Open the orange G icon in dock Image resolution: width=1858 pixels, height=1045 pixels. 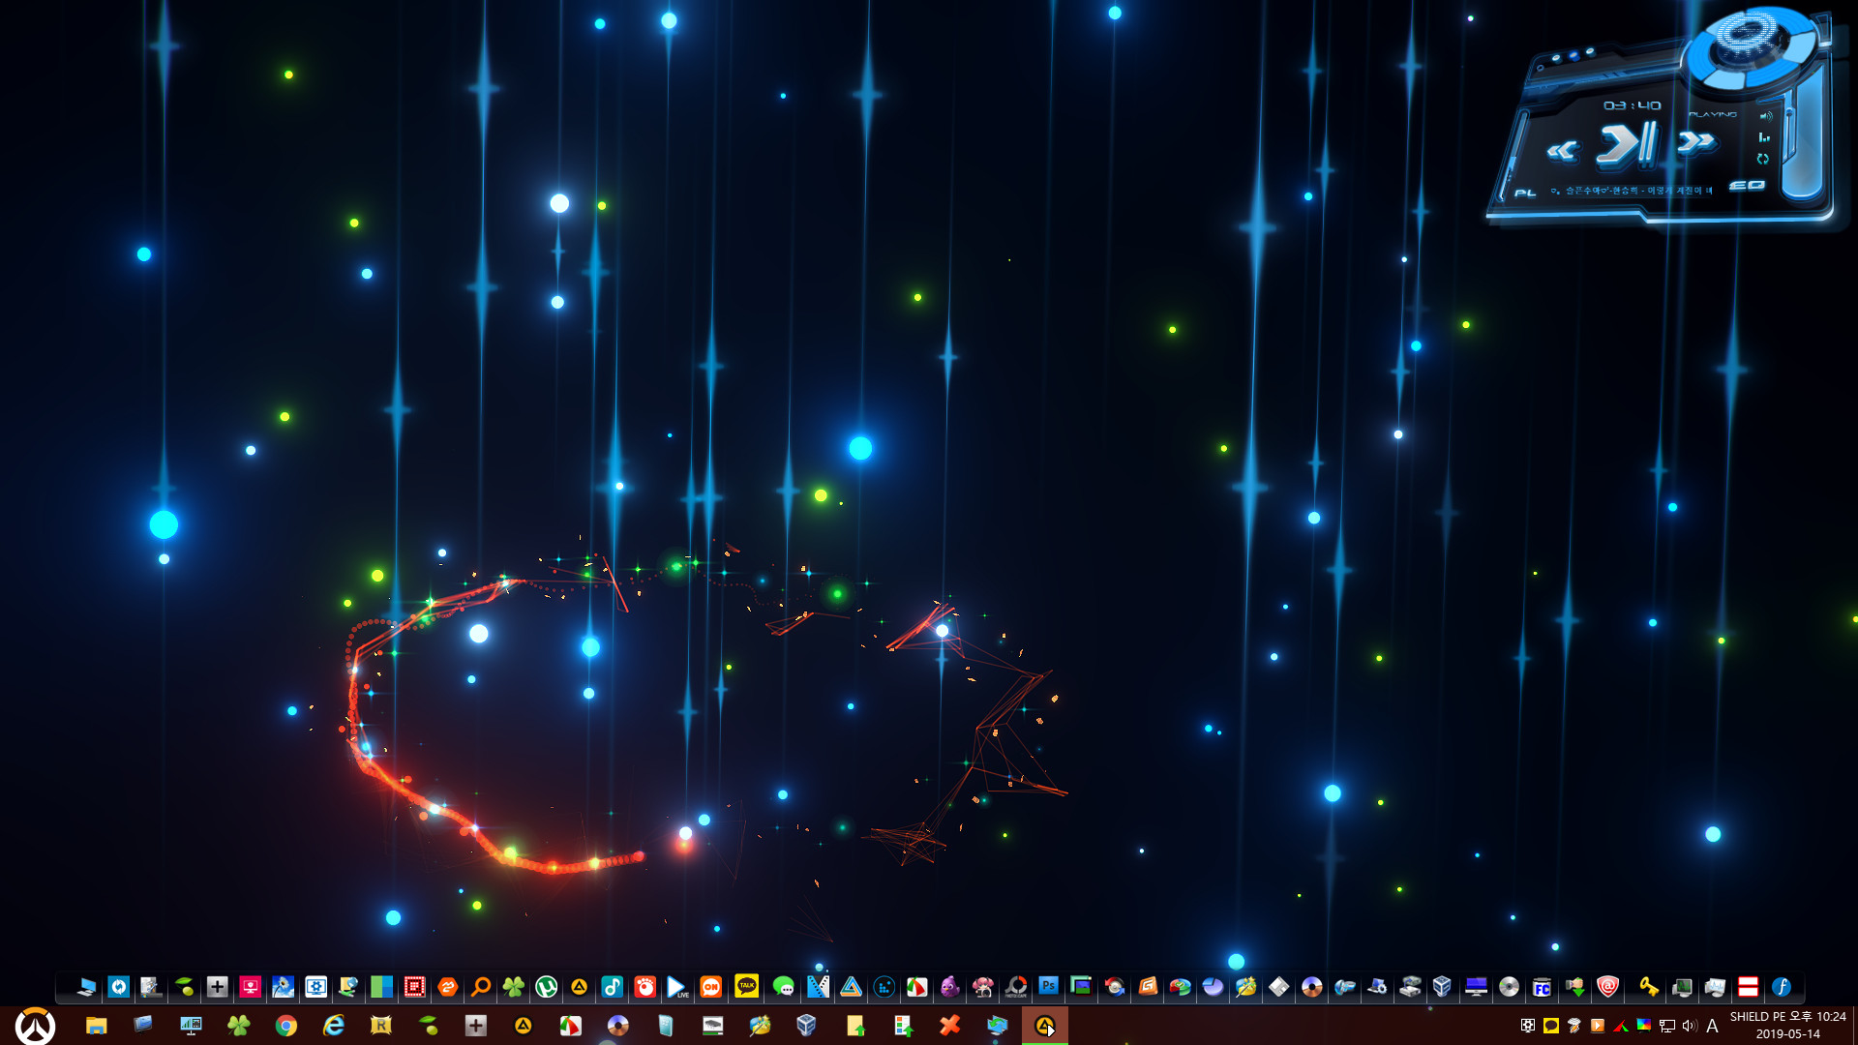(x=1147, y=987)
